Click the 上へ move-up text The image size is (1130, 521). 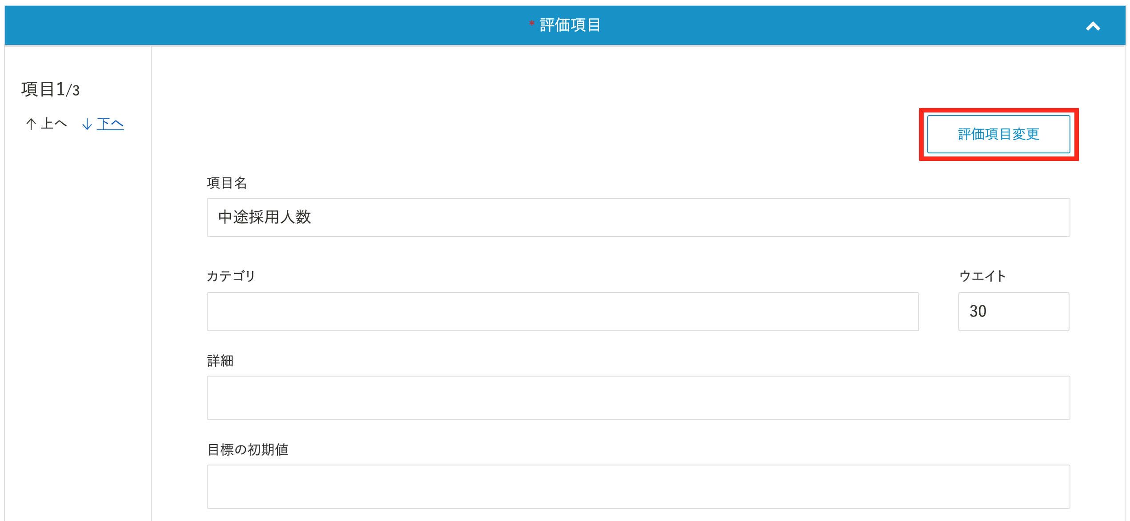click(x=53, y=124)
